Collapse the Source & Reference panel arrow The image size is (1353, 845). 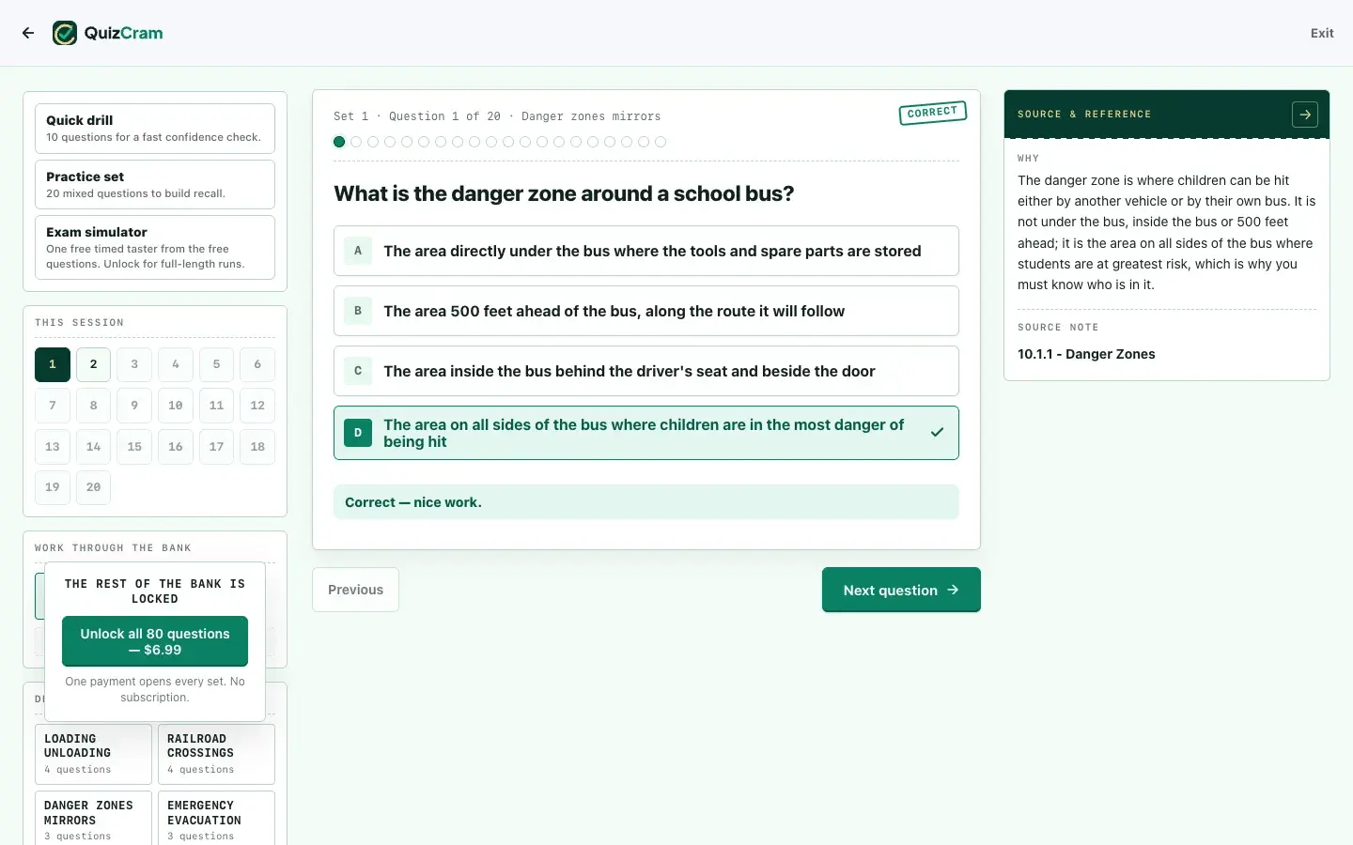click(1305, 115)
